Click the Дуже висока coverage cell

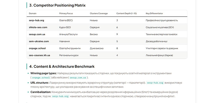(x=97, y=48)
